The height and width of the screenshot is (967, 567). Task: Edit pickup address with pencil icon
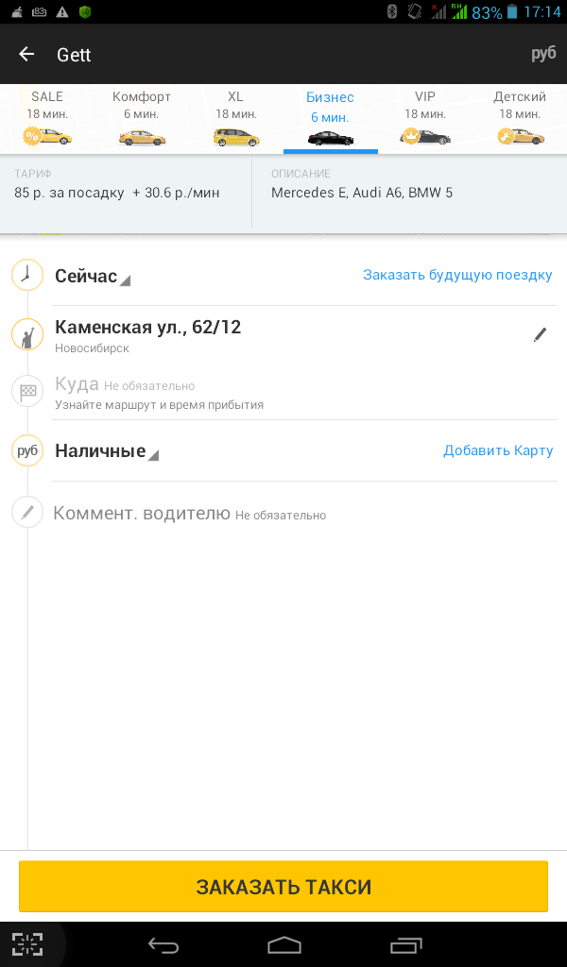540,335
